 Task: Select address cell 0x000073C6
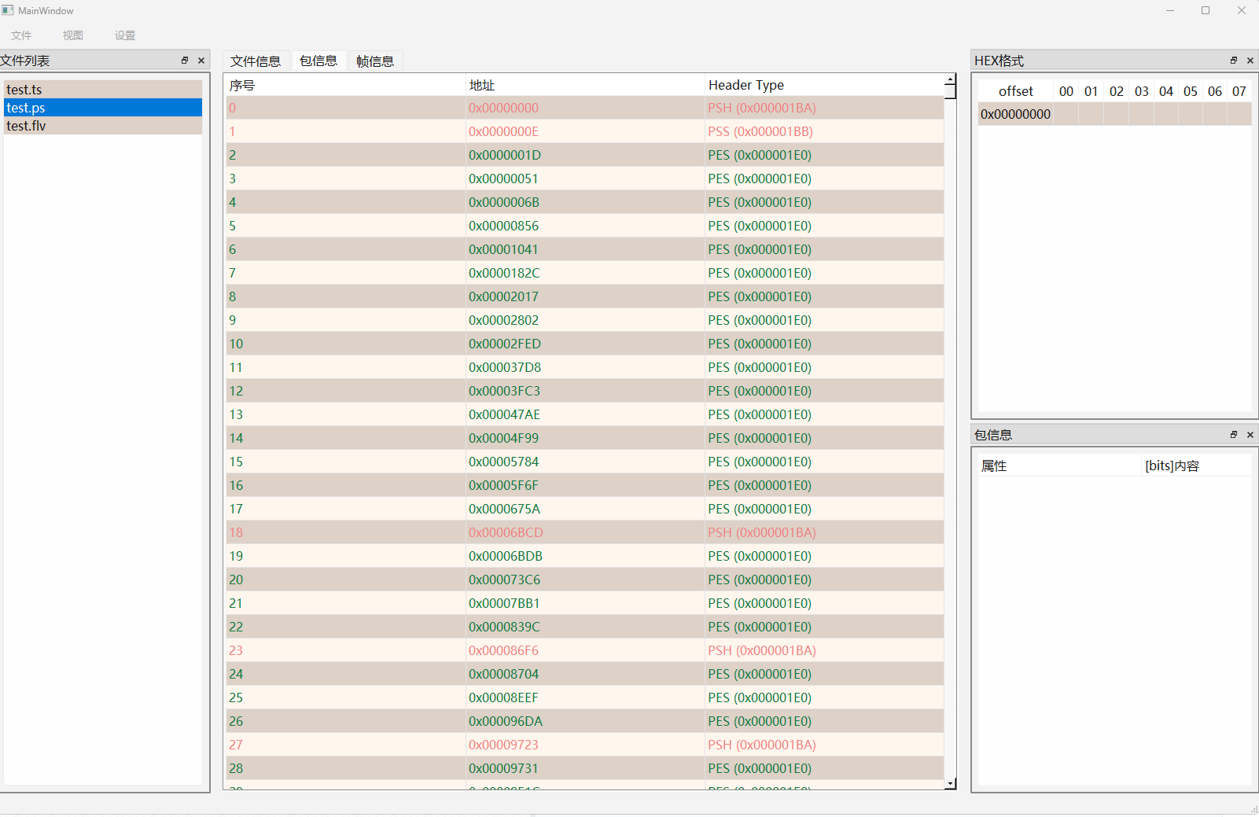pos(585,580)
